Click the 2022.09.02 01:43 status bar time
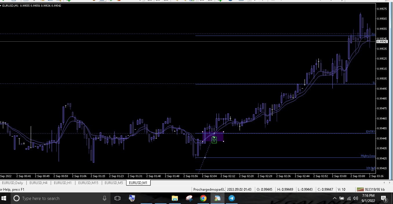Image resolution: width=393 pixels, height=204 pixels. (x=239, y=190)
